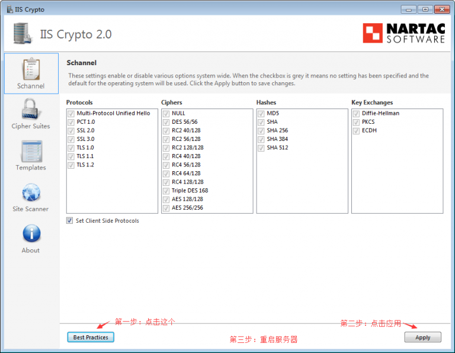Click the IIS Crypto server icon in header
455x353 pixels.
pyautogui.click(x=23, y=34)
